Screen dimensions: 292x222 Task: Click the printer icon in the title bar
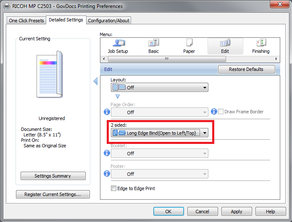7,6
